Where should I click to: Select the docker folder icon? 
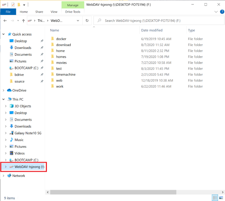(53, 39)
